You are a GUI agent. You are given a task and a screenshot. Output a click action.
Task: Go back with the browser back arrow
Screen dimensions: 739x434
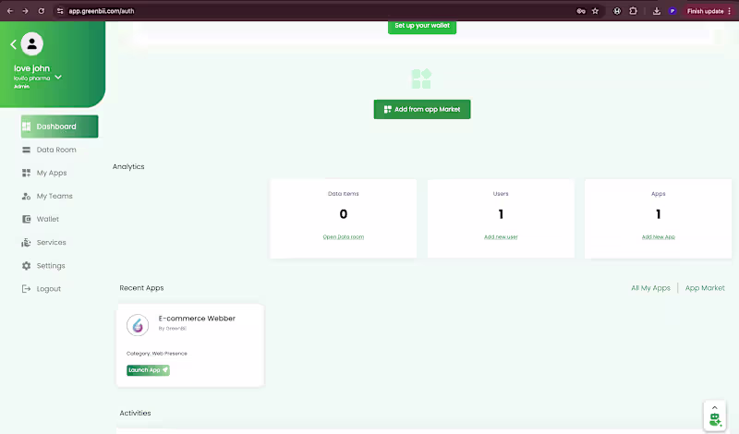10,11
